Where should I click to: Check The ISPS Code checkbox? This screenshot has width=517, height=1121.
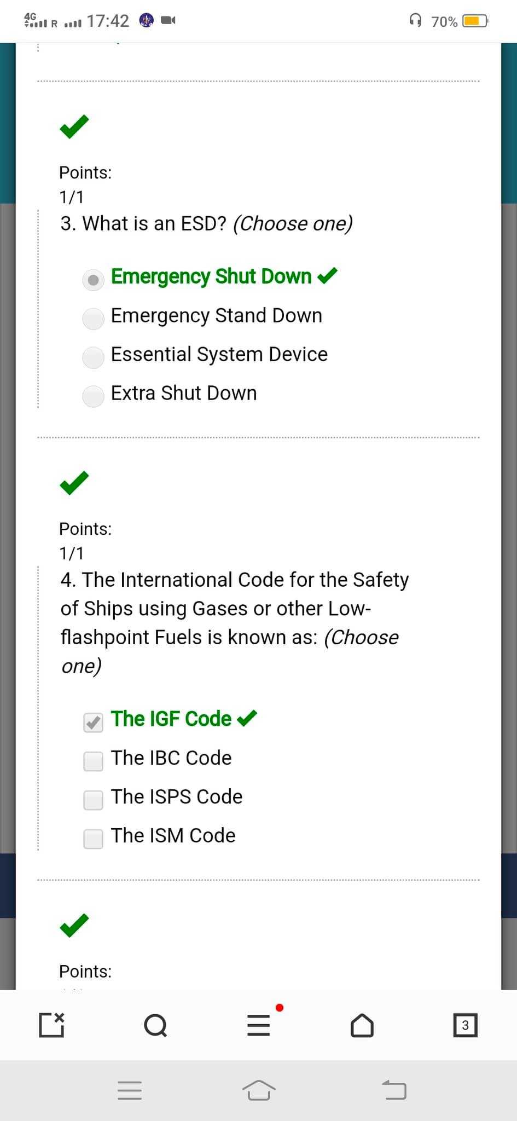tap(94, 800)
